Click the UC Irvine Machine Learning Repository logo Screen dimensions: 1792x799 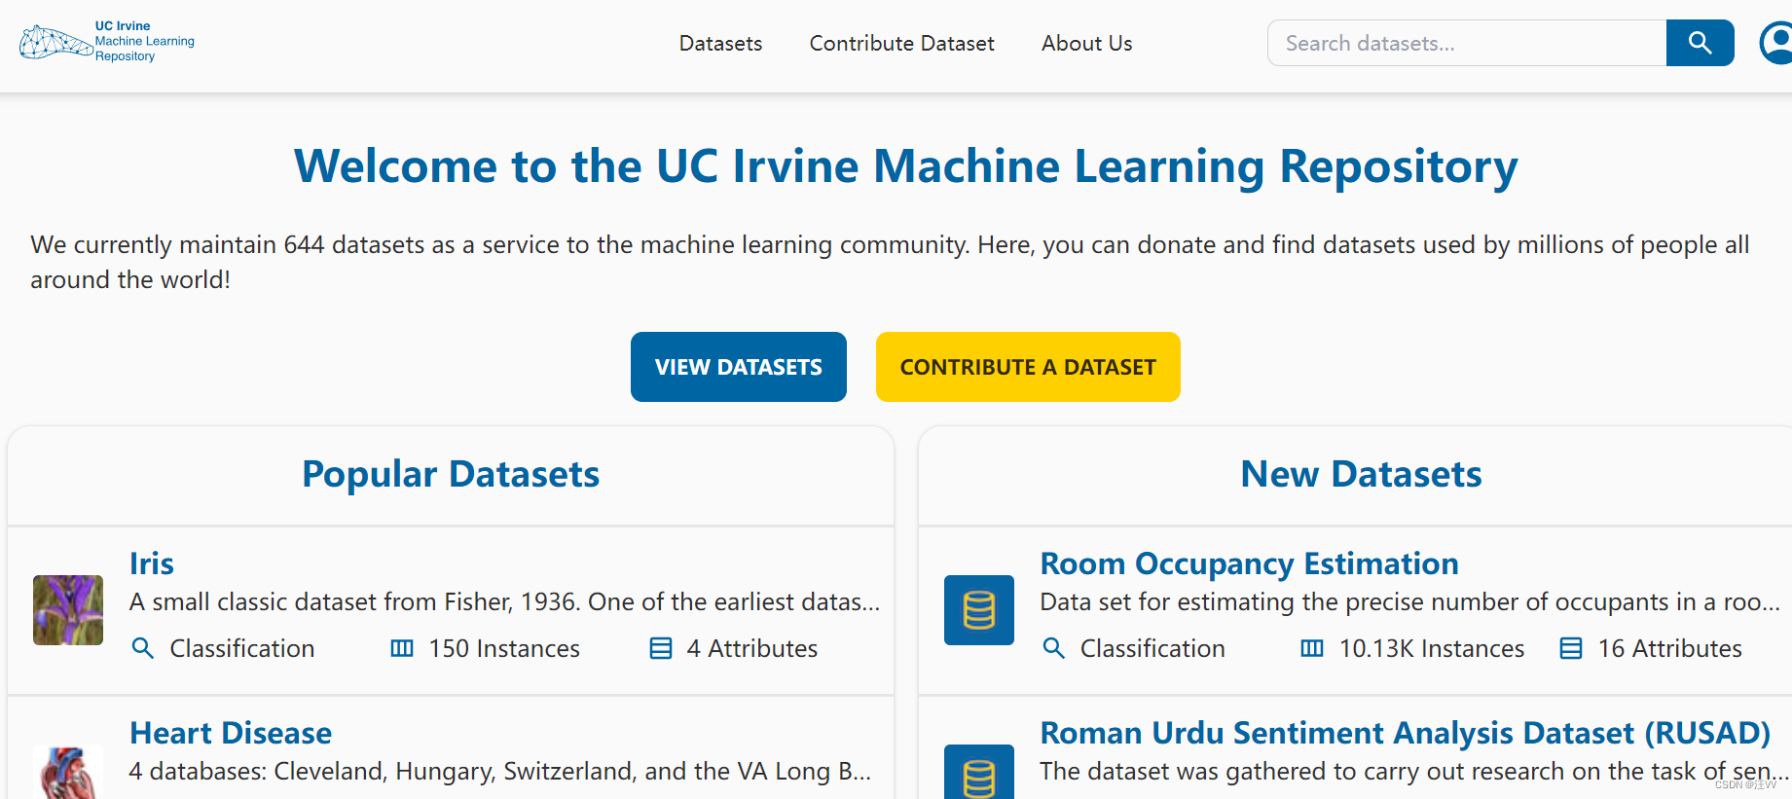click(107, 42)
